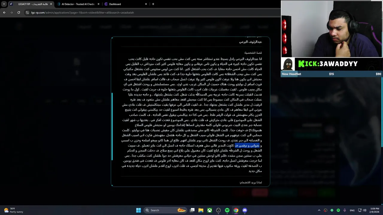The height and width of the screenshot is (215, 383).
Task: Open the clock showing 5:09 PM
Action: [374, 210]
